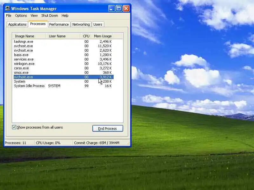Select the services.exe process
The image size is (254, 190).
(x=63, y=59)
